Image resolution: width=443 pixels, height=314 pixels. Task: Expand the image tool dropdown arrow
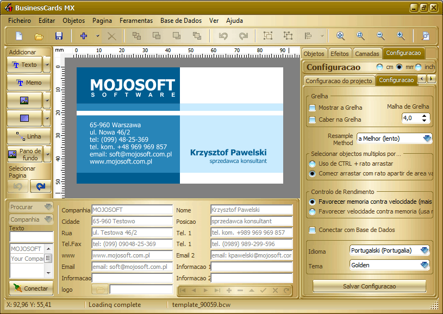point(47,101)
